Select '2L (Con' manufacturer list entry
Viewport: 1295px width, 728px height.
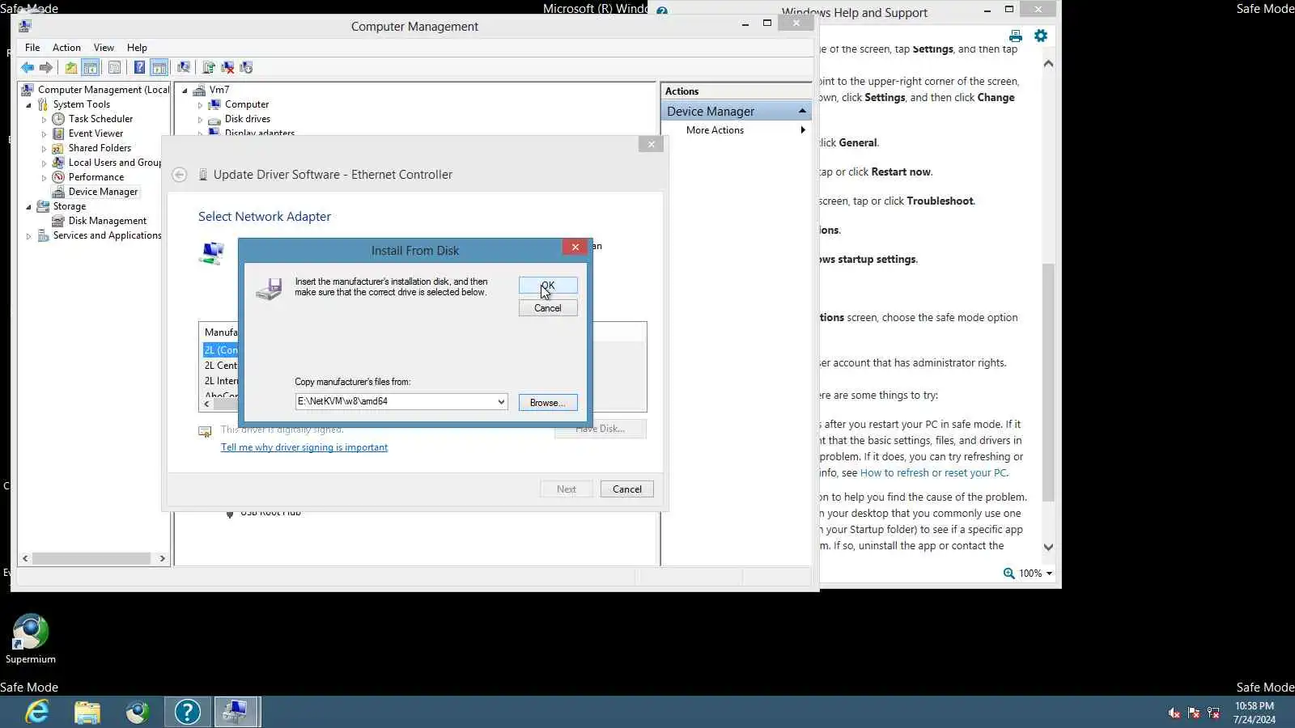click(x=221, y=350)
